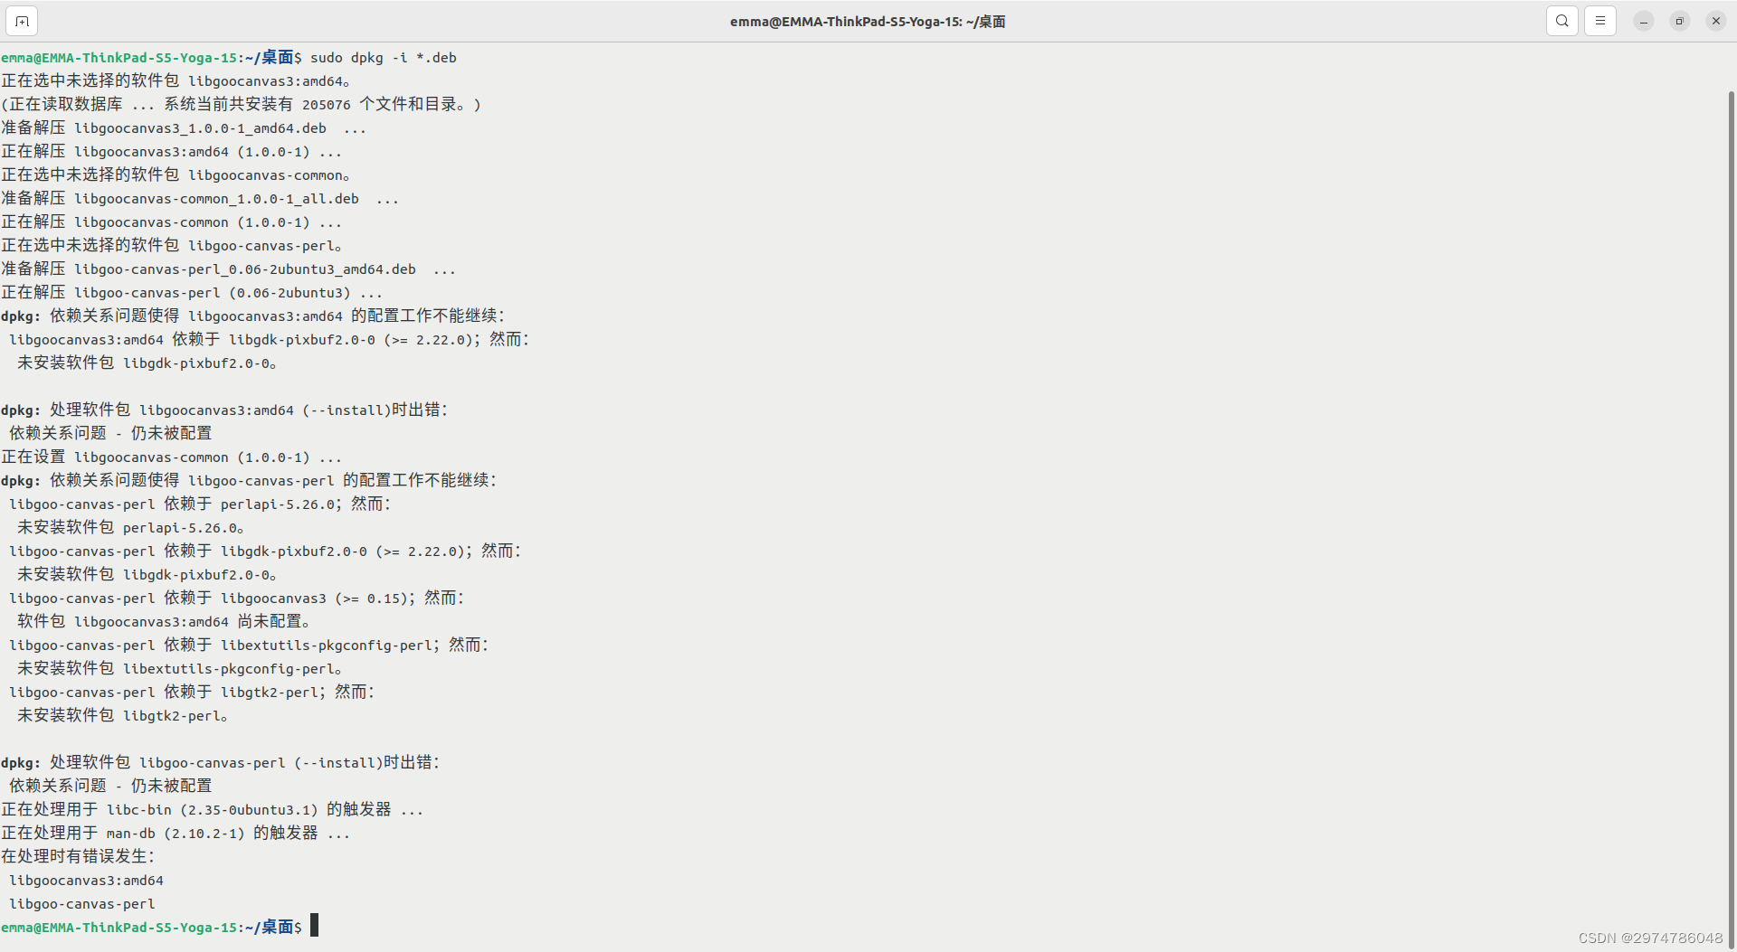Viewport: 1737px width, 952px height.
Task: Click the title emma@EMMA-ThinkPad-S5-Yoga-15
Action: (868, 21)
